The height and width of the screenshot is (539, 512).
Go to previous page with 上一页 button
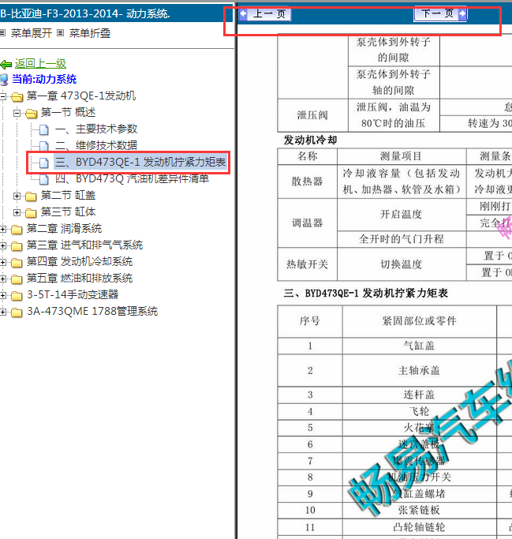(x=265, y=14)
